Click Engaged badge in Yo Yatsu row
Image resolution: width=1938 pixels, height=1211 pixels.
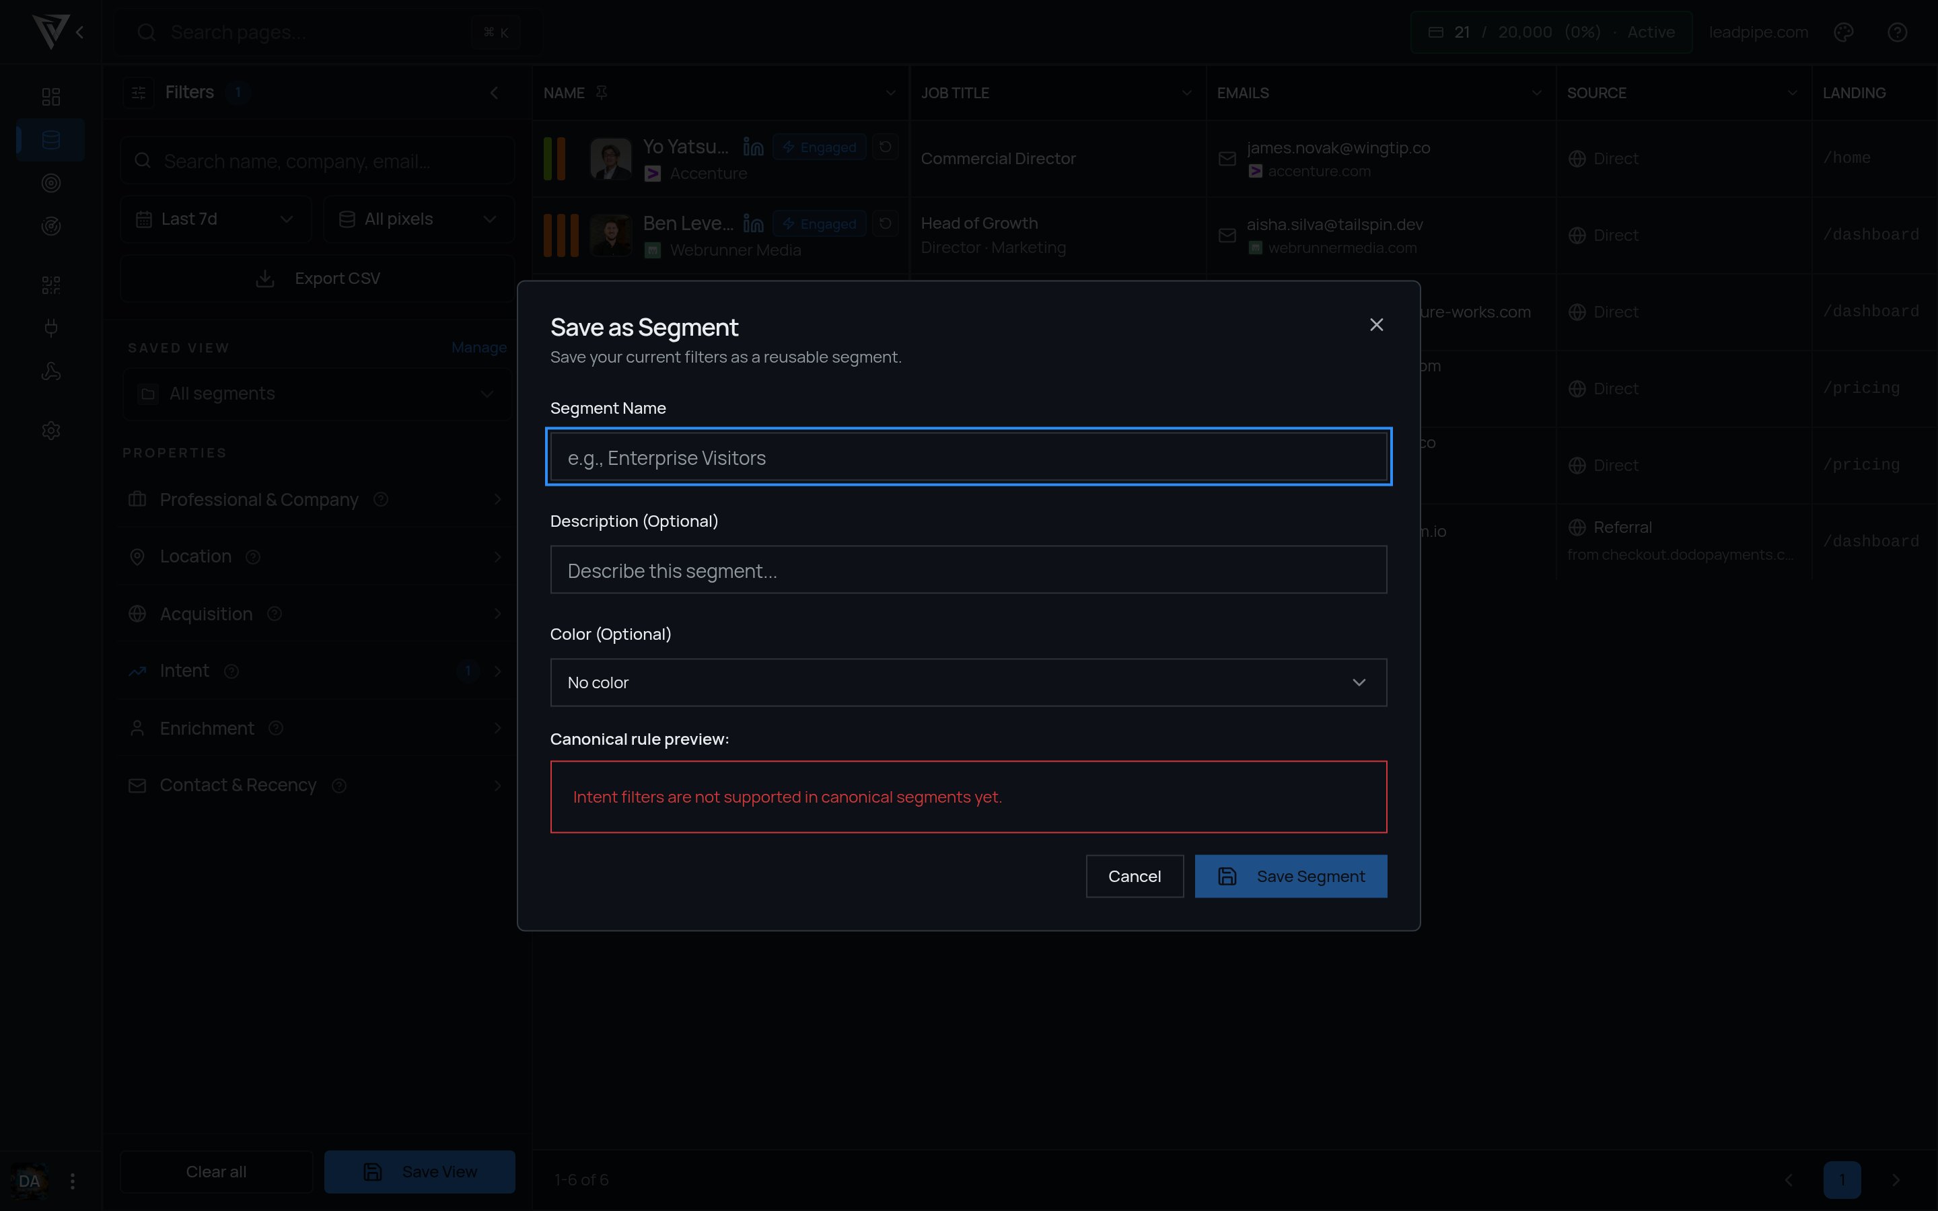pos(819,147)
